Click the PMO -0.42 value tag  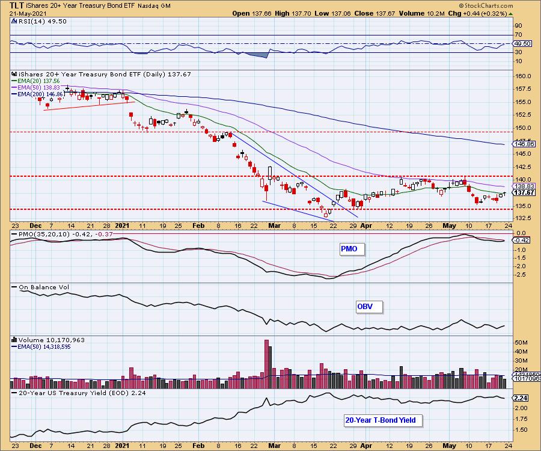tap(522, 241)
